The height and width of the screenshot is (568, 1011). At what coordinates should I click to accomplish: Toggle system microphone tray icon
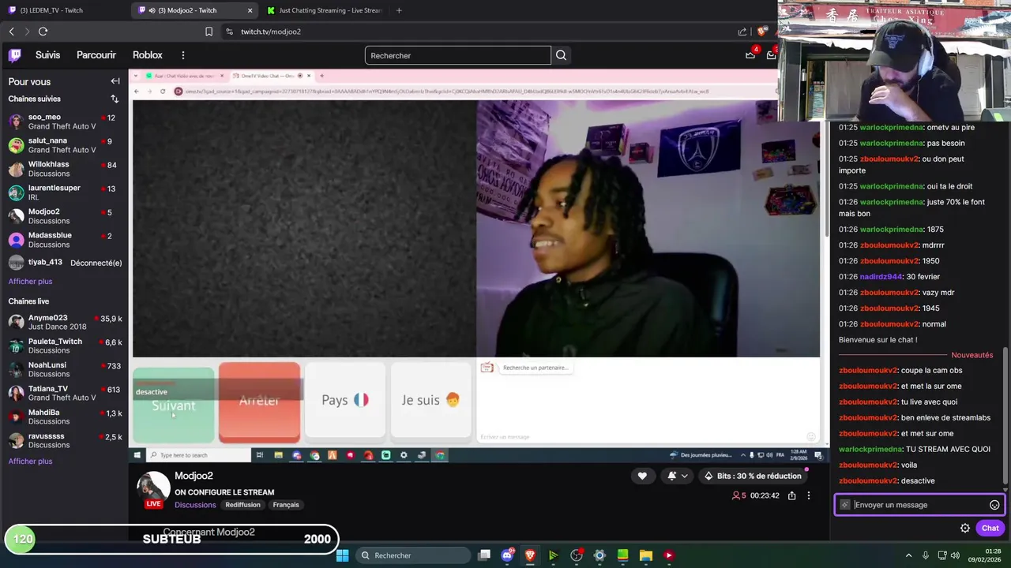tap(926, 555)
